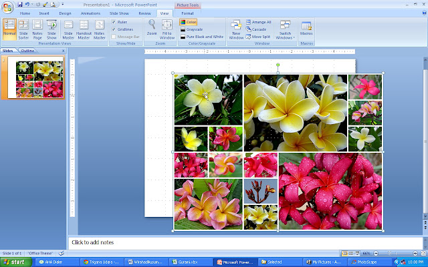
Task: Click Fit to Window
Action: (167, 29)
